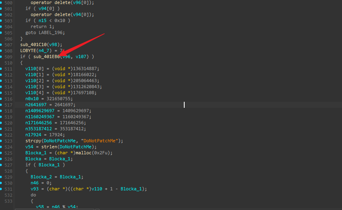Screen dimensions: 342x210
Task: Click variable n15 on line 503
Action: pos(43,20)
